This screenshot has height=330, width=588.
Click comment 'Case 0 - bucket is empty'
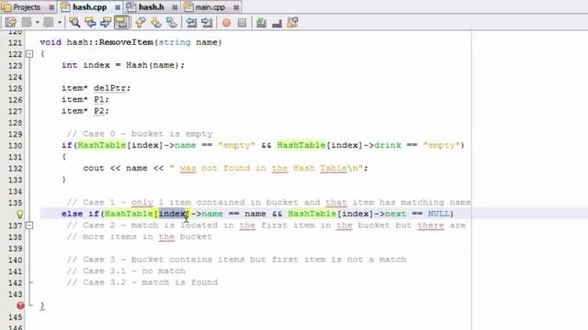[148, 134]
